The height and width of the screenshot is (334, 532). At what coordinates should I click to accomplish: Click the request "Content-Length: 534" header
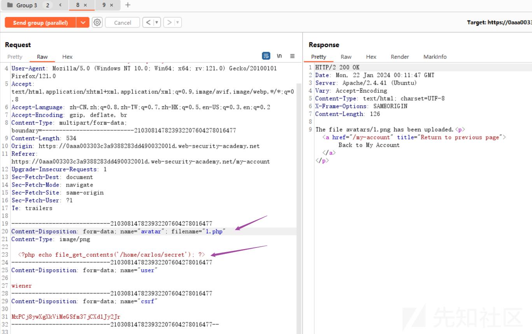[x=44, y=138]
